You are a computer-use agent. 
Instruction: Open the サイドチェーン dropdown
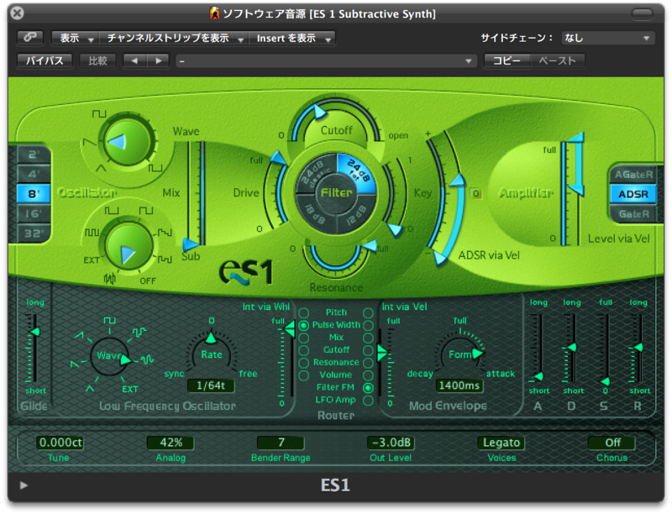tap(607, 38)
